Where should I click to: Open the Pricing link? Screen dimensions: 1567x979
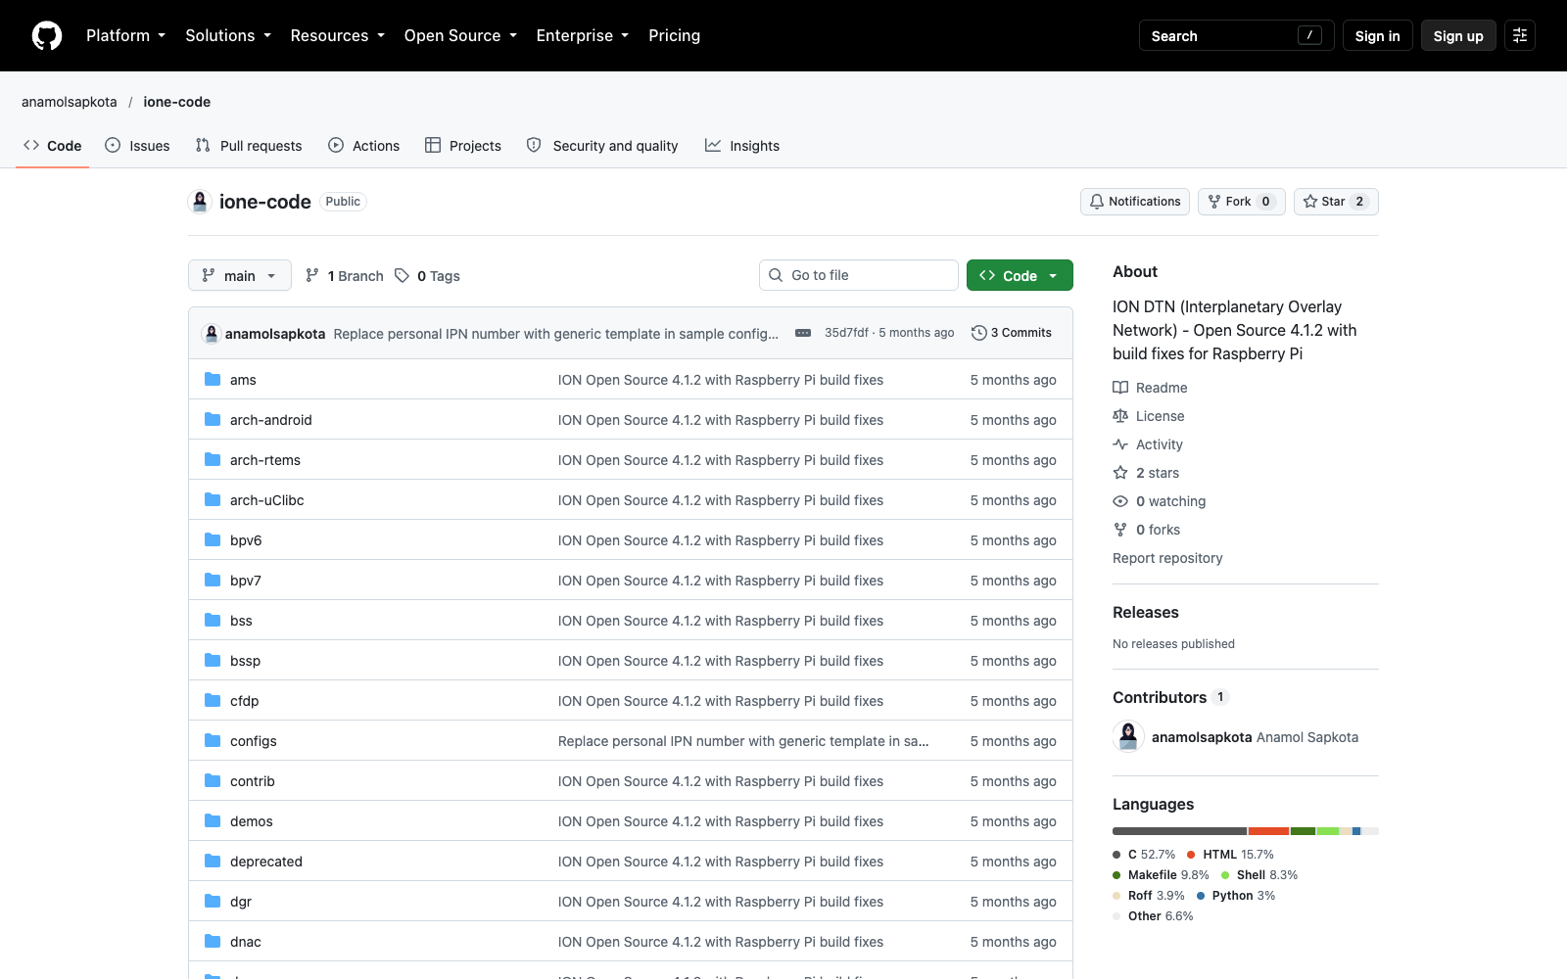[x=674, y=35]
